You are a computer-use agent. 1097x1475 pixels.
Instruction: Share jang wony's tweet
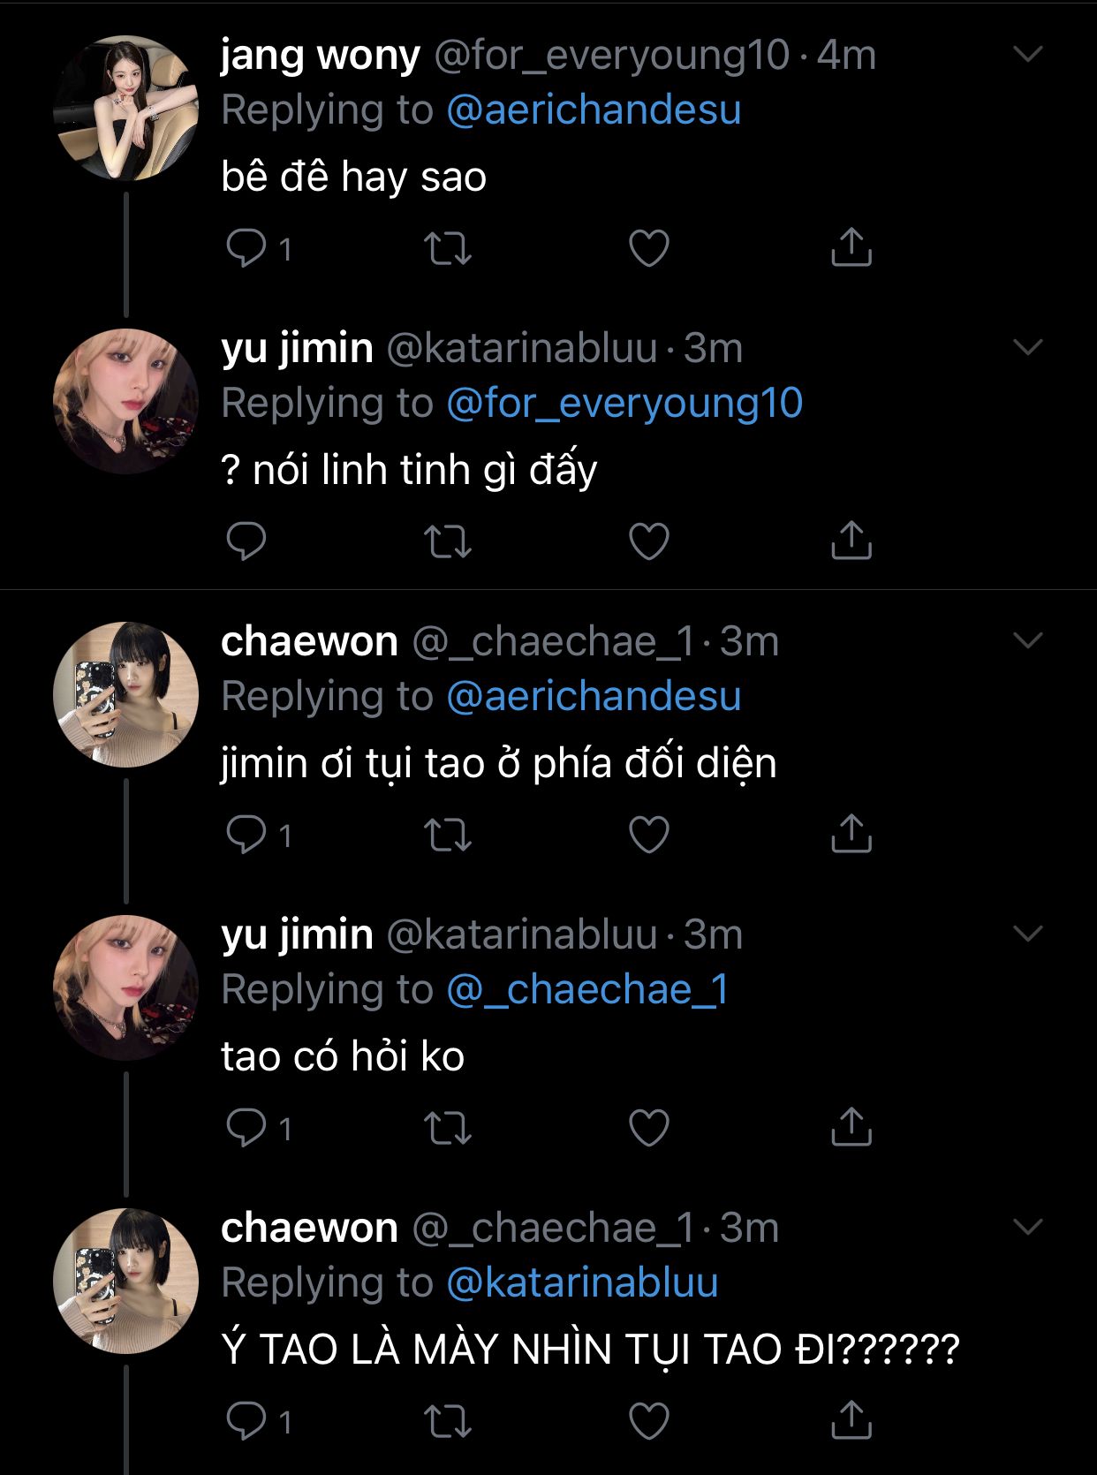pyautogui.click(x=851, y=247)
